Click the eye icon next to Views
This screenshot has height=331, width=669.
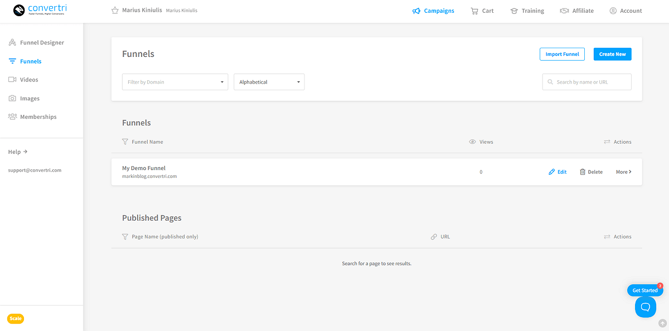coord(472,142)
